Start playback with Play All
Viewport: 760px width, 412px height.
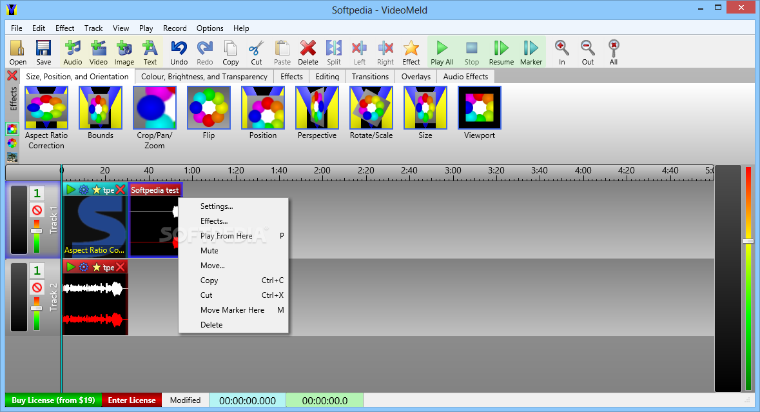442,52
